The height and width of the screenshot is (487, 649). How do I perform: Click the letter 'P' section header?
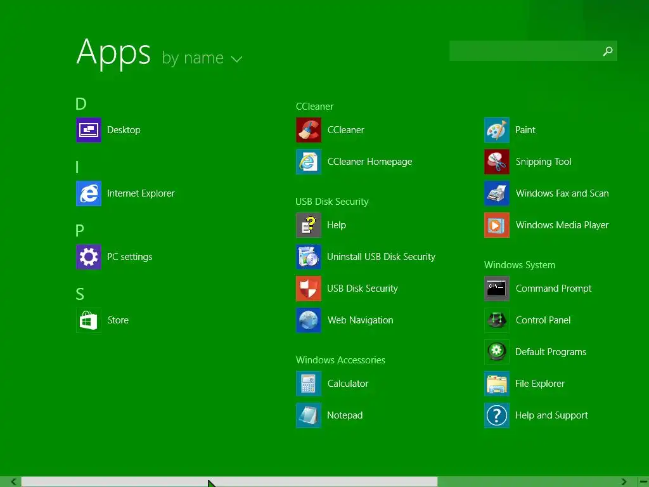[79, 231]
